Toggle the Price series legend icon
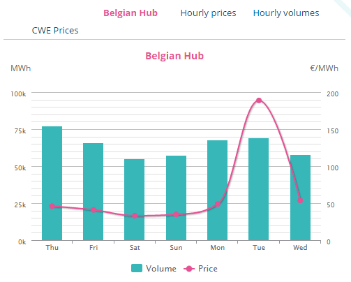 [x=189, y=269]
